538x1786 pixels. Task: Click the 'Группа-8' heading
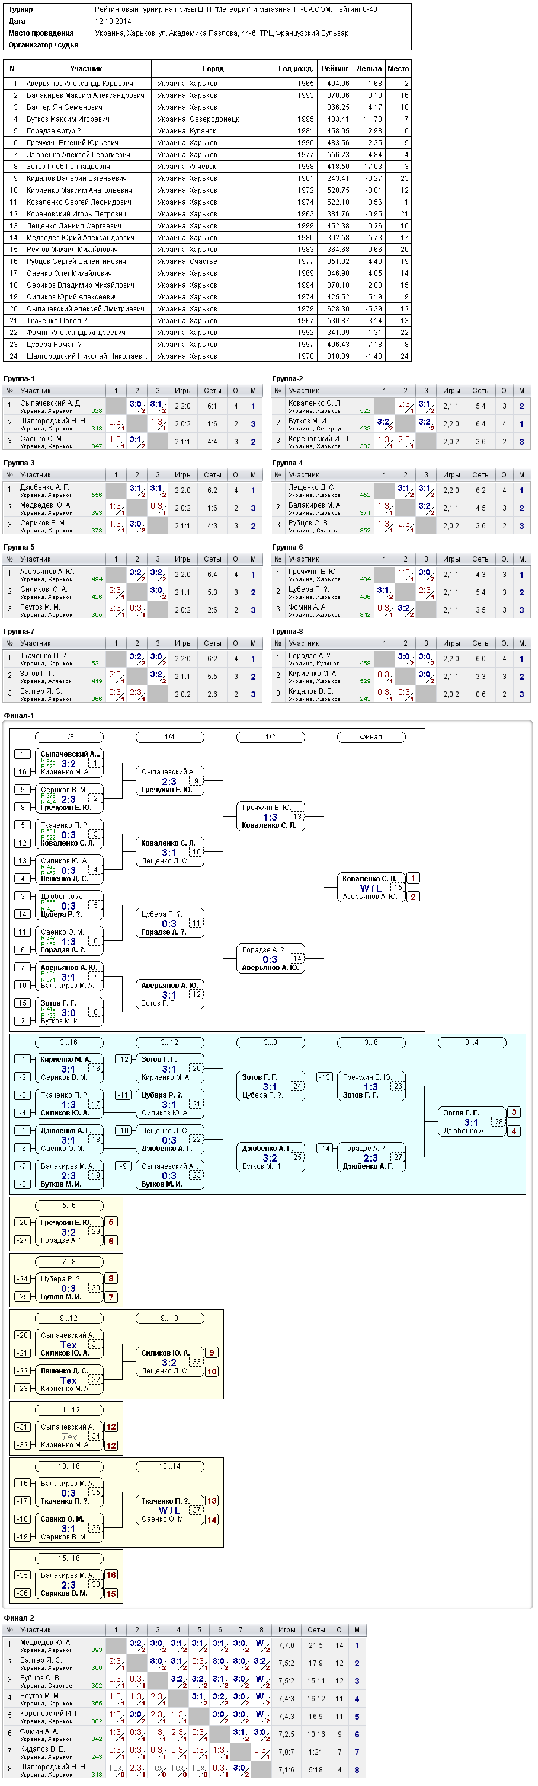(287, 631)
